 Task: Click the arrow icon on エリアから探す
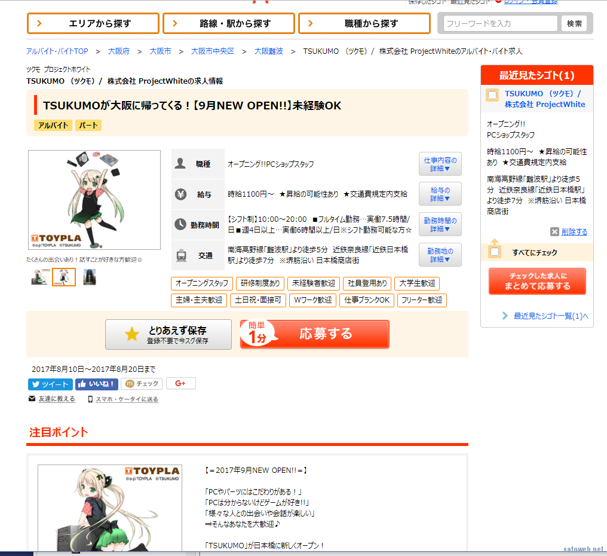[x=39, y=23]
